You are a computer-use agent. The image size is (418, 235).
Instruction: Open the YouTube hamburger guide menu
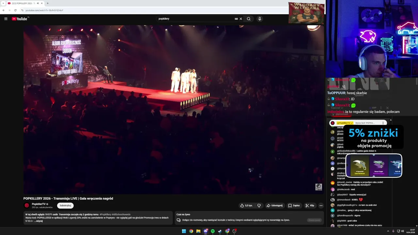(x=6, y=19)
